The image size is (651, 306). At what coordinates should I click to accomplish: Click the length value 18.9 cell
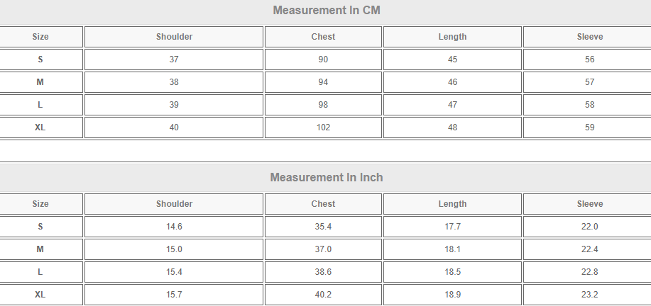point(452,295)
